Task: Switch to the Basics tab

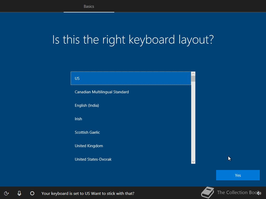Action: tap(89, 6)
